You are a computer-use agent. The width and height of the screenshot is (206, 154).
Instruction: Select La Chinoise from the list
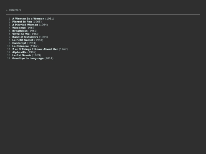point(21,46)
